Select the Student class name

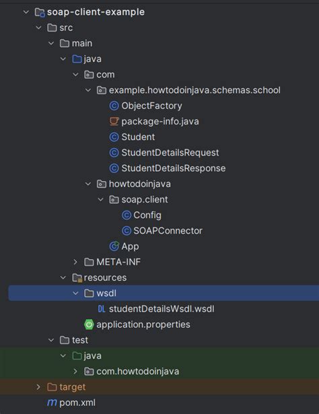(x=138, y=137)
